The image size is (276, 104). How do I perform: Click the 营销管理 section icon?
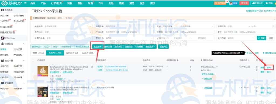click(2, 83)
